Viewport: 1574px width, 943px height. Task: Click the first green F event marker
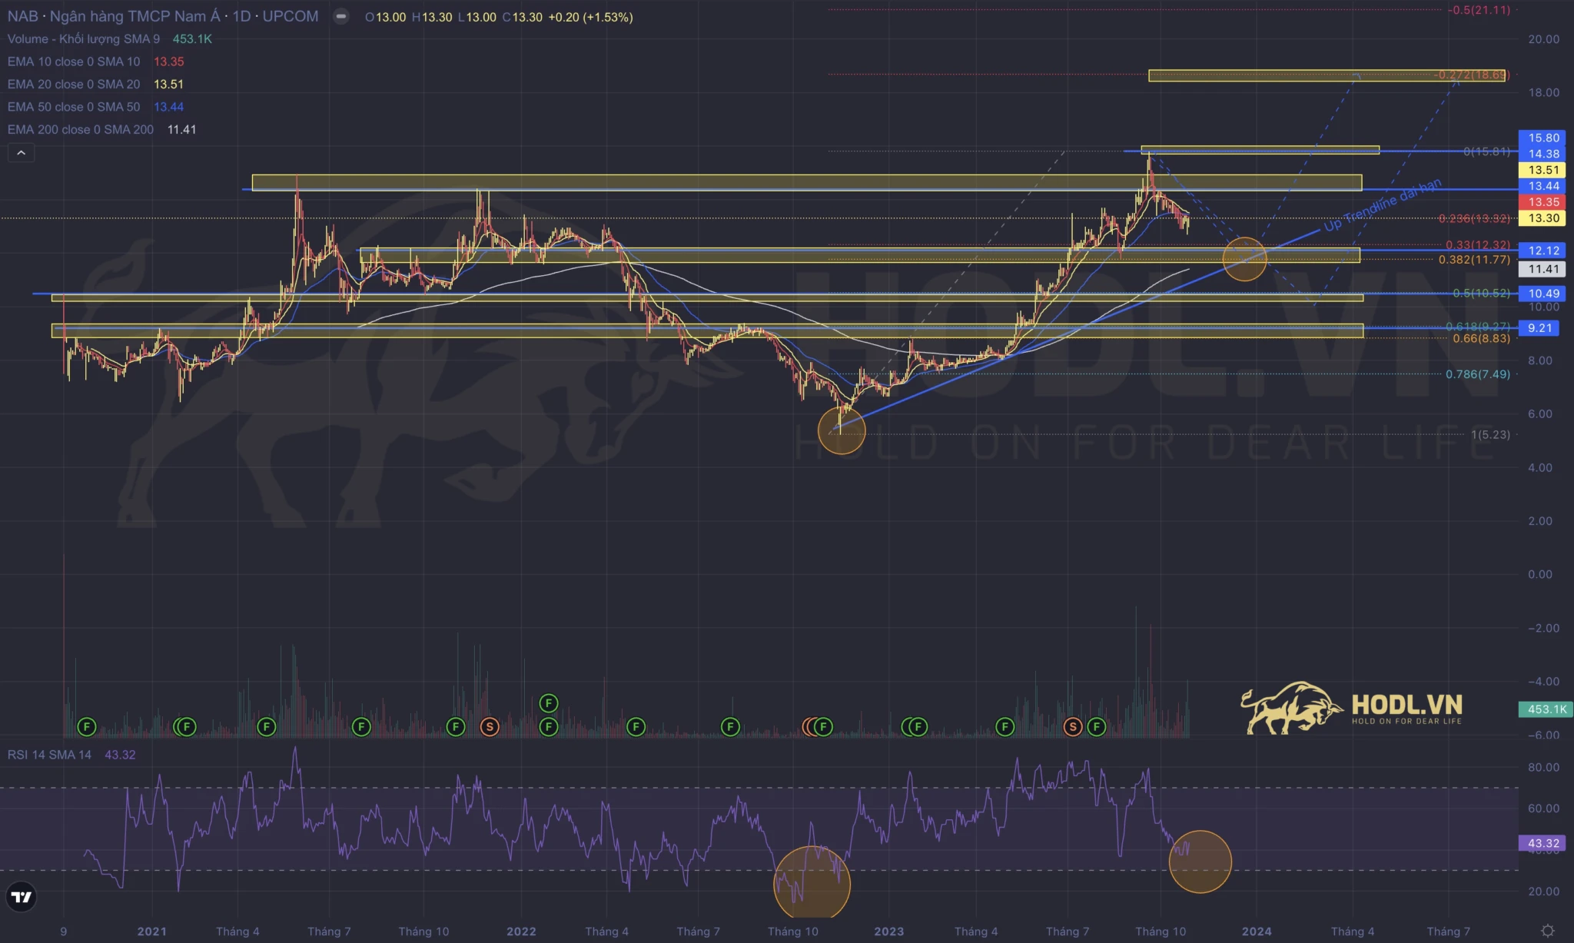[x=87, y=726]
